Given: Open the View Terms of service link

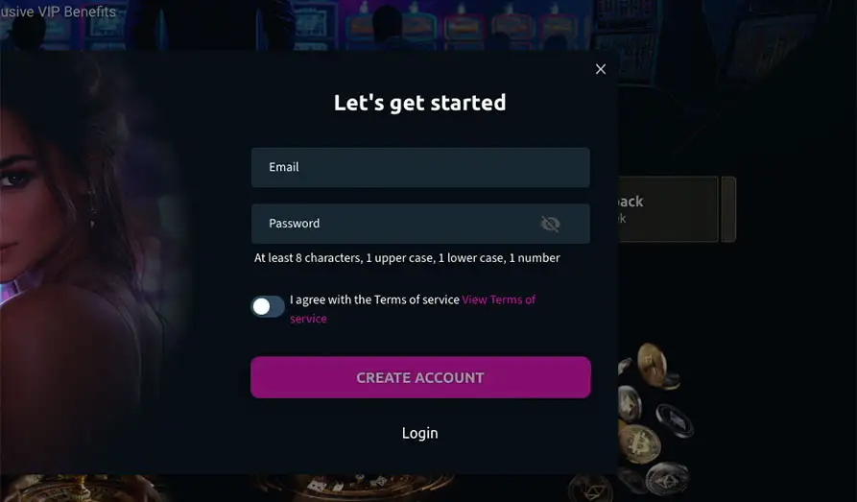Looking at the screenshot, I should [413, 309].
